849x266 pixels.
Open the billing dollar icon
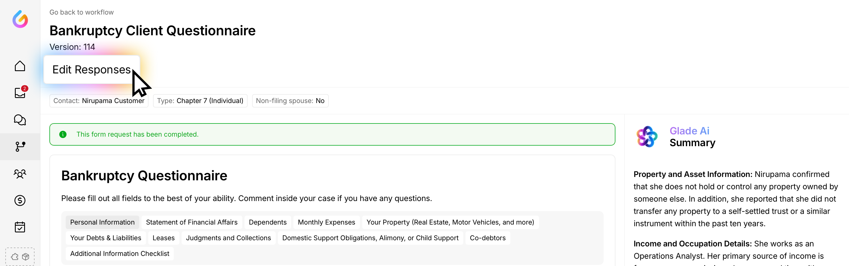pyautogui.click(x=20, y=200)
